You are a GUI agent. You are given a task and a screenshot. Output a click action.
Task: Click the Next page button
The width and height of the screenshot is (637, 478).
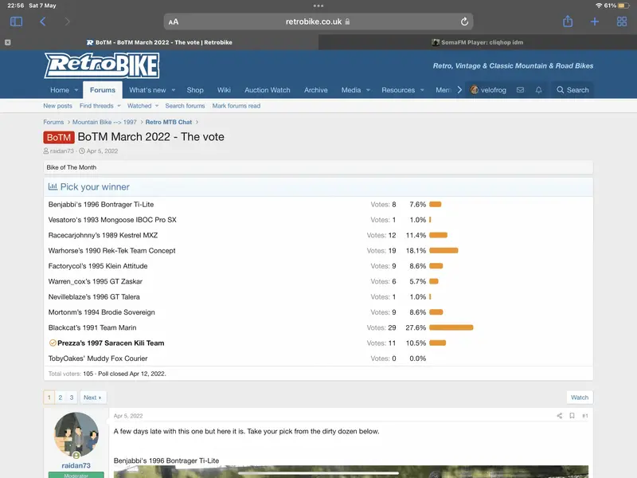tap(92, 397)
